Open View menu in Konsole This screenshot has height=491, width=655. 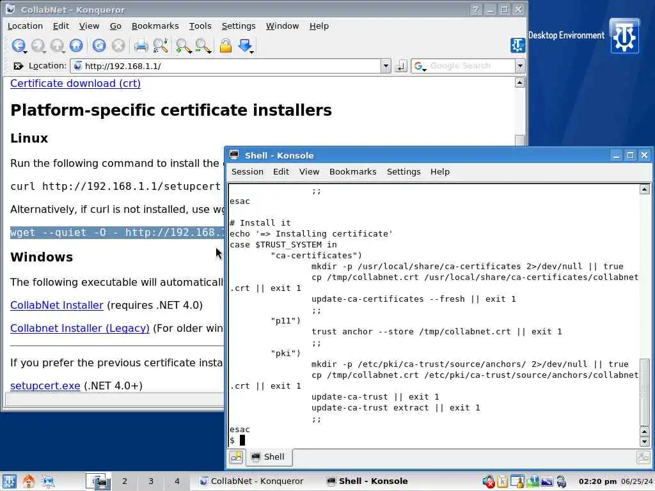point(309,171)
